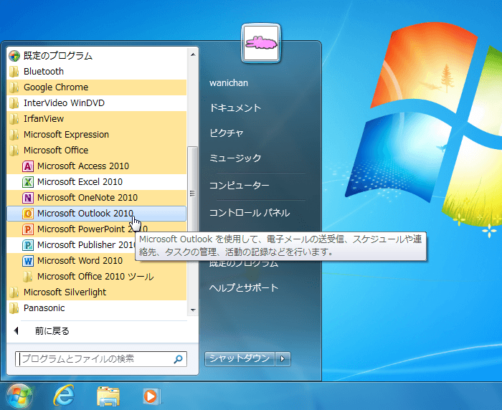This screenshot has width=502, height=410.
Task: Click the Microsoft Excel 2010 label
Action: coord(80,182)
